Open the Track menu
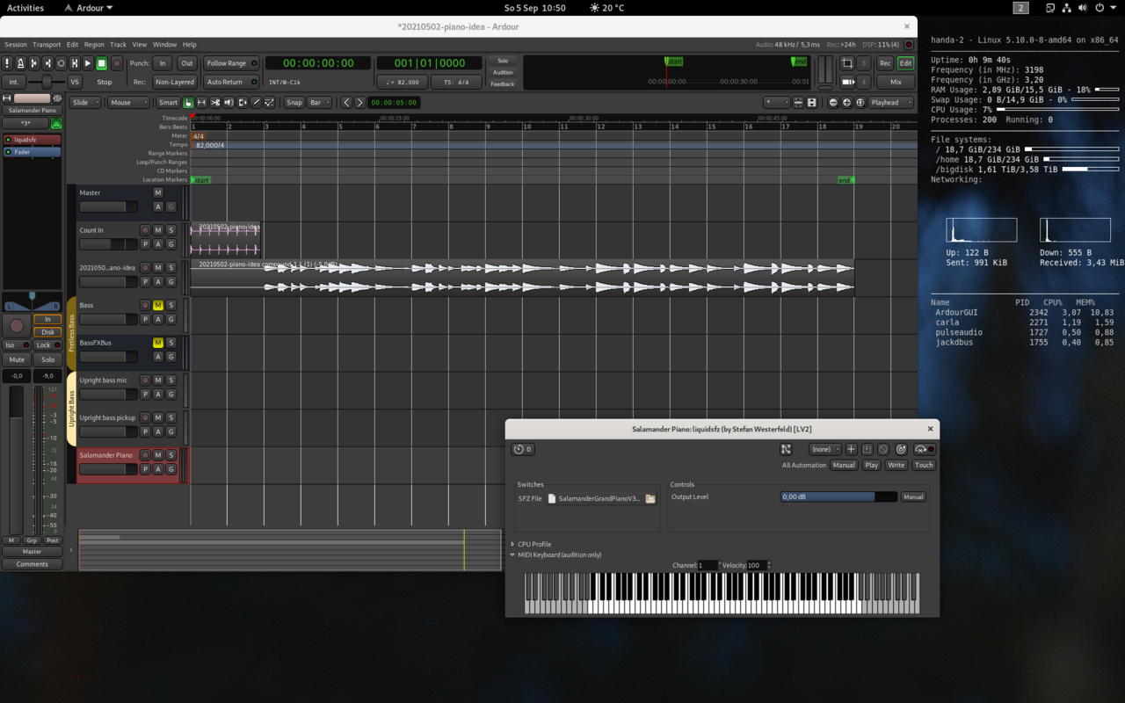 [118, 44]
